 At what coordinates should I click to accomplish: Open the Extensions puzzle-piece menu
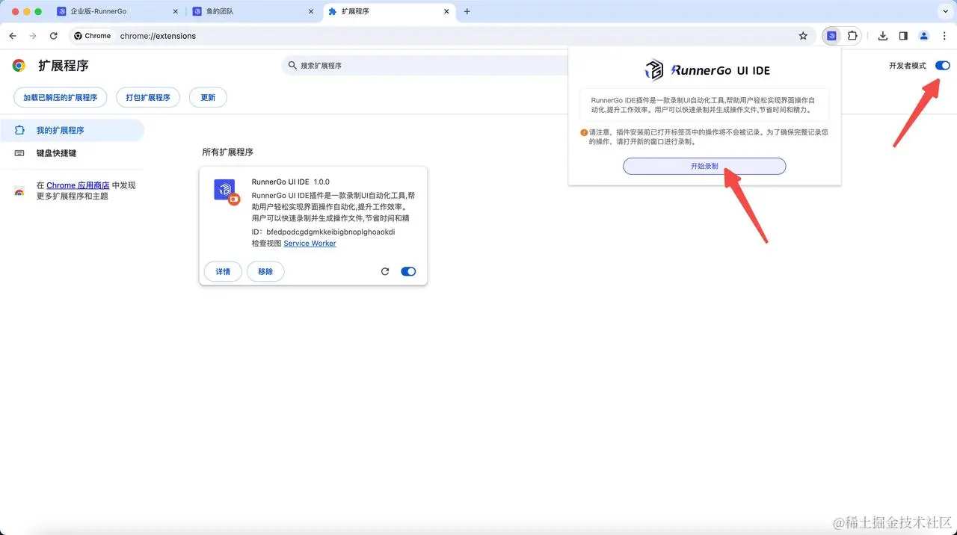click(x=852, y=36)
